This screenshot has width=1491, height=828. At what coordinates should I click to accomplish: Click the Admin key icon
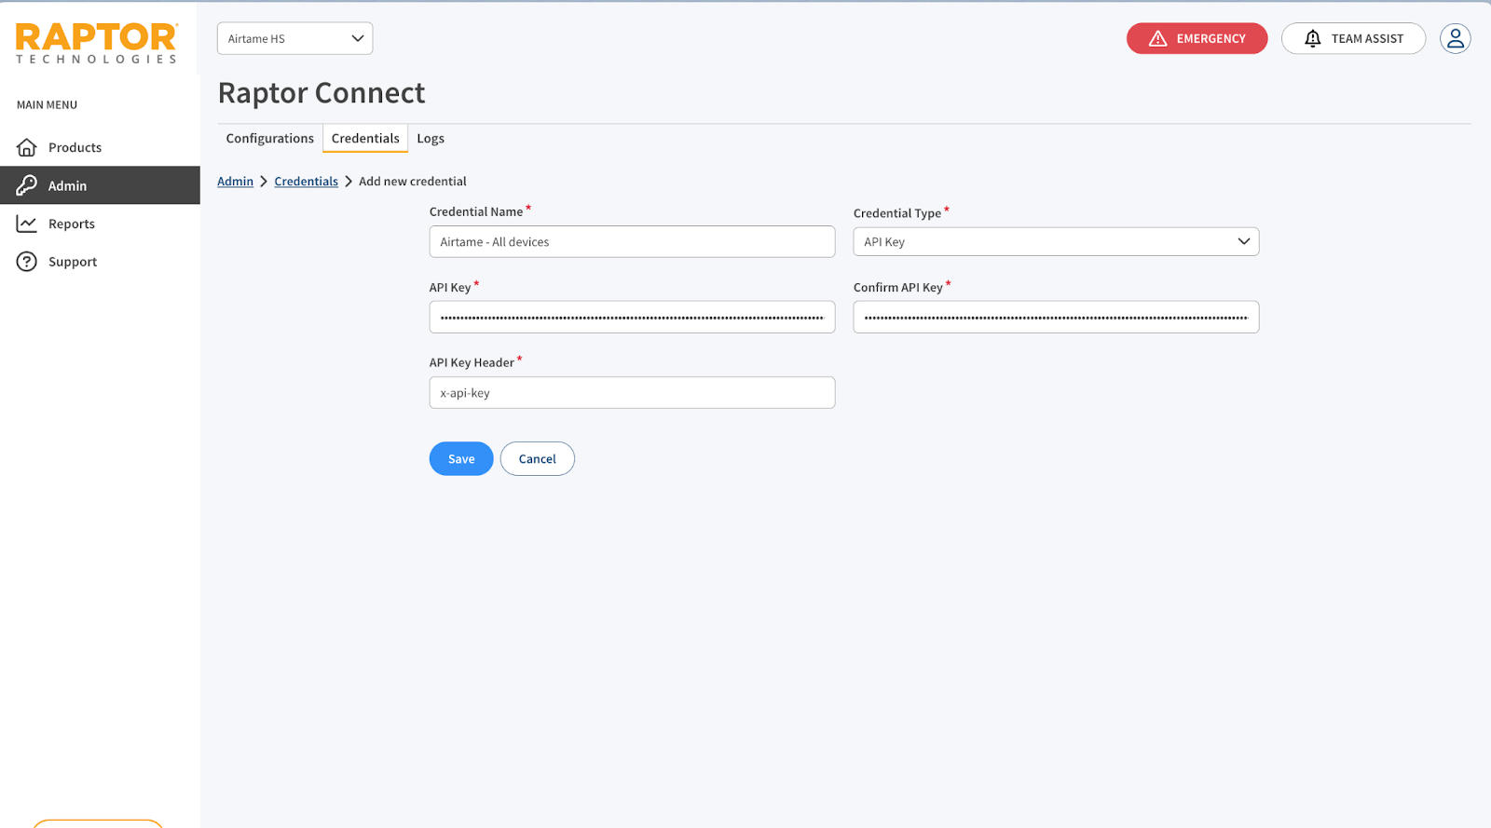point(27,185)
